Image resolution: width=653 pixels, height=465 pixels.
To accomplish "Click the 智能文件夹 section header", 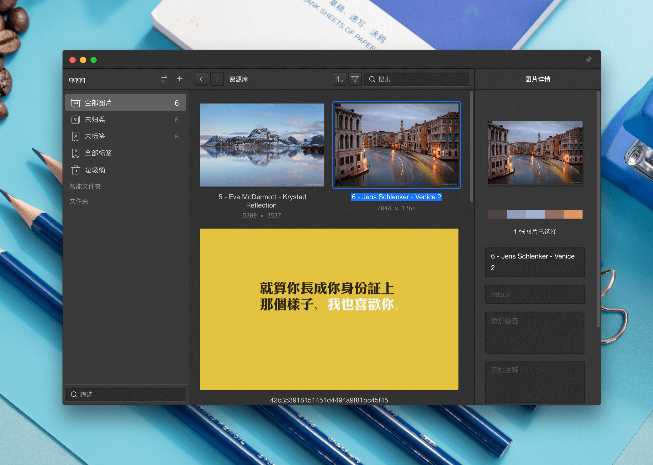I will coord(85,187).
